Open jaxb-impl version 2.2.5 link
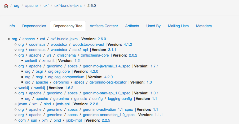Screen dimensions: 239x124 106,120
